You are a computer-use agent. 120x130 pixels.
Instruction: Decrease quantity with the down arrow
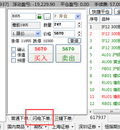tap(79, 26)
